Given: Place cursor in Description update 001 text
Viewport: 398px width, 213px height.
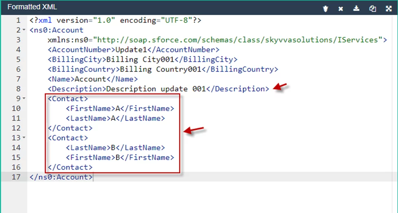Looking at the screenshot, I should (x=156, y=89).
